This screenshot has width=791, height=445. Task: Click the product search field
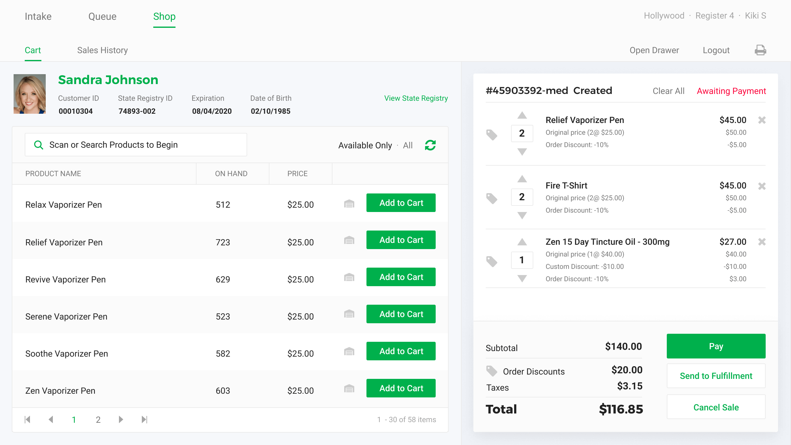(136, 145)
